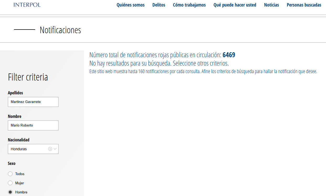This screenshot has height=196, width=326.
Task: Click the Sexo group label
Action: 12,163
